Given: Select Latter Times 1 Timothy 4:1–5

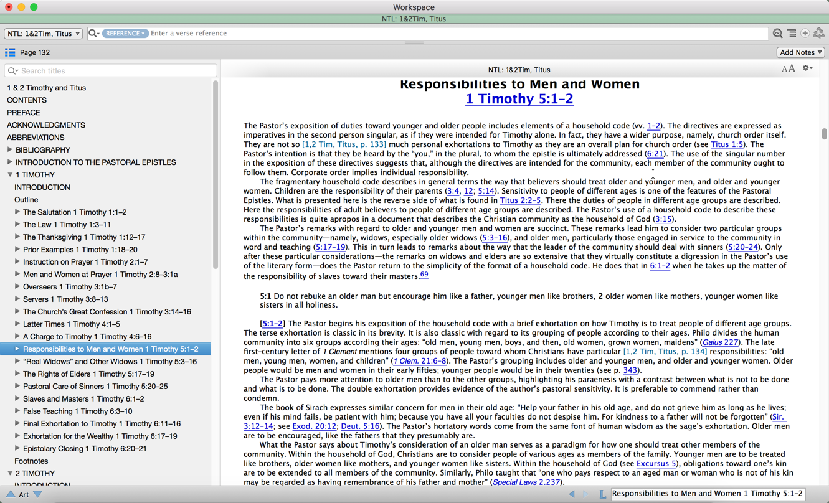Looking at the screenshot, I should pyautogui.click(x=72, y=324).
